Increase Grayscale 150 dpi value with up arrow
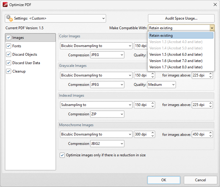The image size is (220, 187). click(x=153, y=73)
